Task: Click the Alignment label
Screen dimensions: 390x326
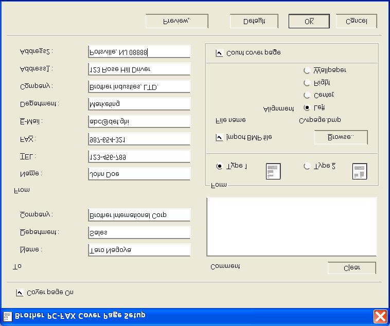Action: (x=278, y=108)
